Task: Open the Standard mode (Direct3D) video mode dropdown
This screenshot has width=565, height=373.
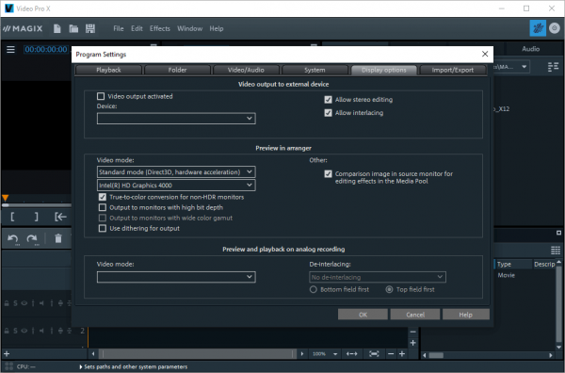Action: (x=176, y=172)
